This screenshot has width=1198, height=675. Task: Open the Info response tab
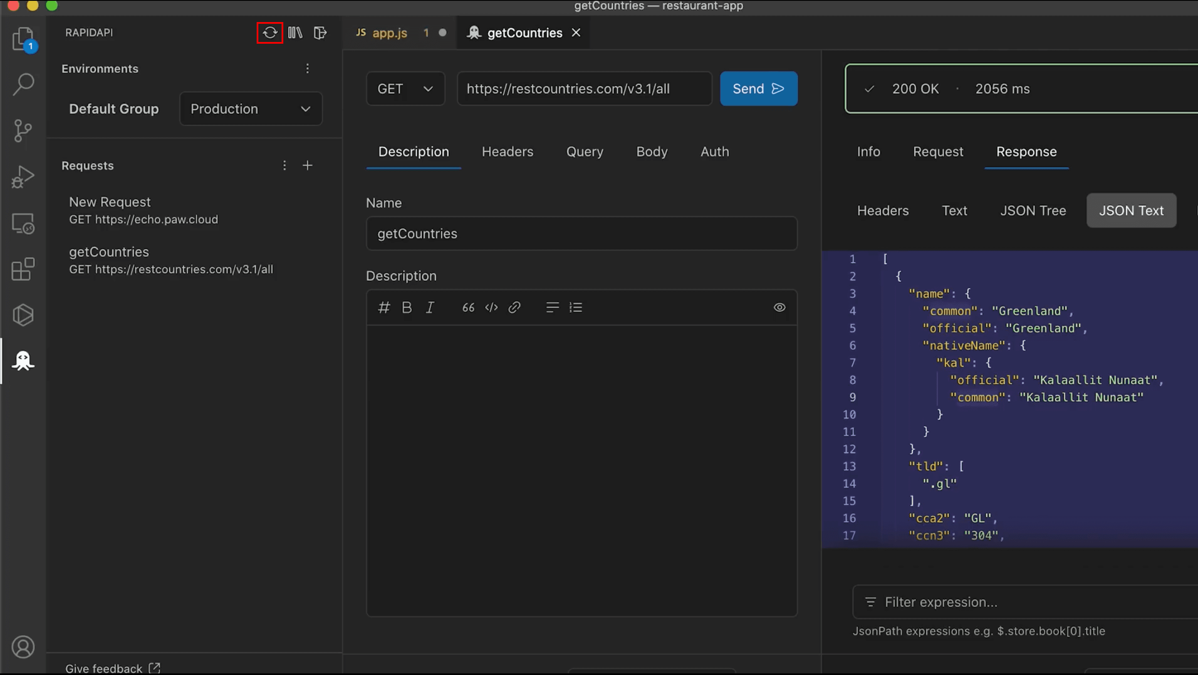[868, 151]
